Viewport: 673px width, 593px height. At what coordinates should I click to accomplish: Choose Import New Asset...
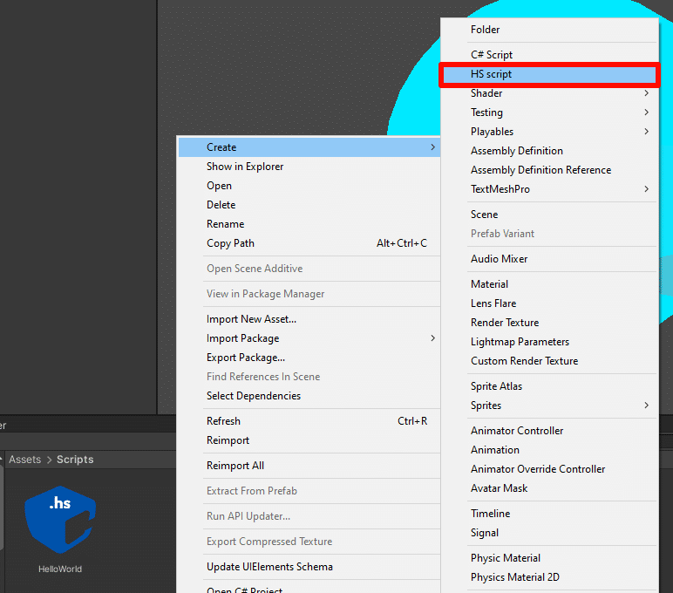tap(309, 319)
